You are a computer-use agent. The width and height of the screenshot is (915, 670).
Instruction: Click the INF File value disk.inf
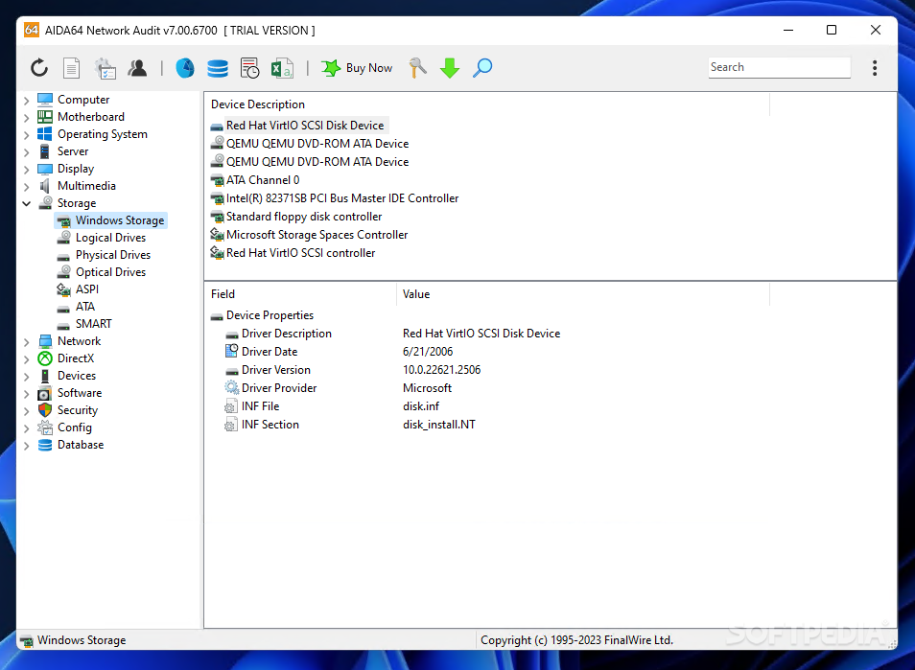421,406
